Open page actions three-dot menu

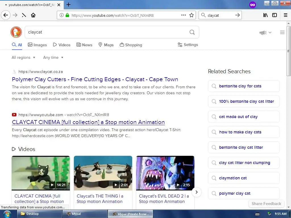click(x=183, y=15)
